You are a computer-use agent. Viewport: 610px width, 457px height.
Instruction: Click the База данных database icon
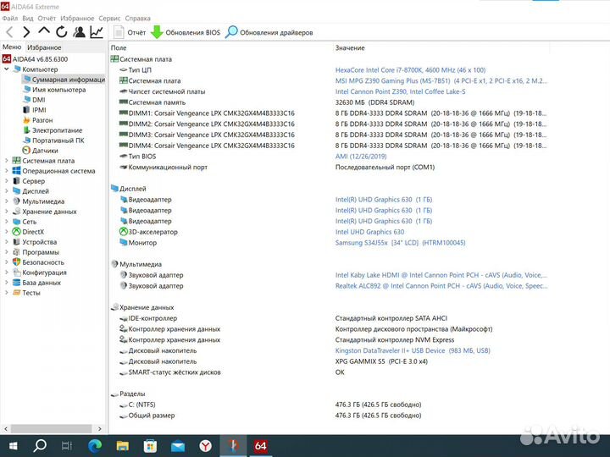[16, 283]
